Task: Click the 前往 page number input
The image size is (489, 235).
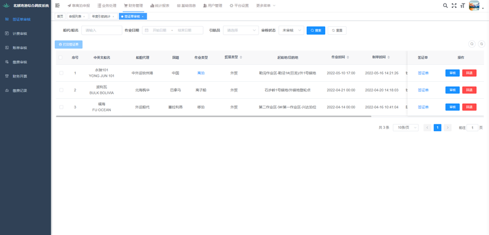Action: (x=472, y=128)
